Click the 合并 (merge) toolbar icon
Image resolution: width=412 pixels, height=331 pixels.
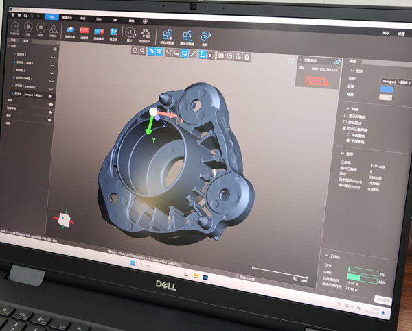(x=205, y=36)
